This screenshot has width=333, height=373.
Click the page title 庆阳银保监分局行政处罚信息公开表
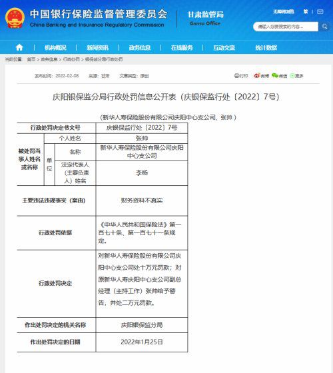pyautogui.click(x=166, y=97)
